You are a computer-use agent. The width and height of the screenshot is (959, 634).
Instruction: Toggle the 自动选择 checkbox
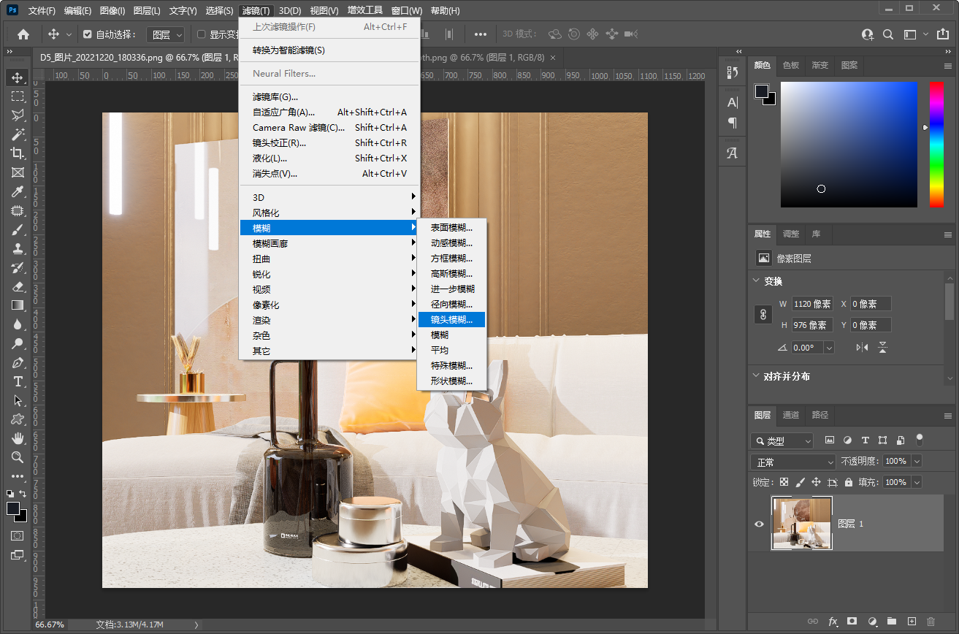tap(88, 34)
